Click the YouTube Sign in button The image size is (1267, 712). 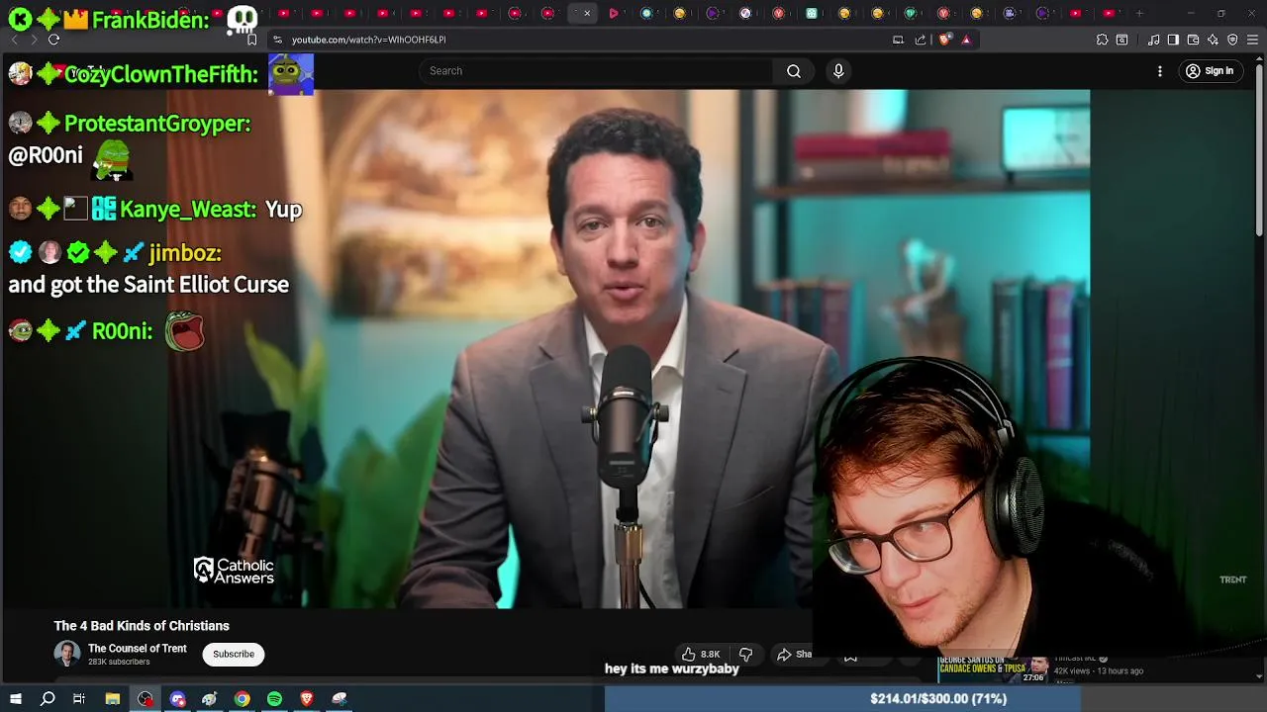pos(1210,71)
